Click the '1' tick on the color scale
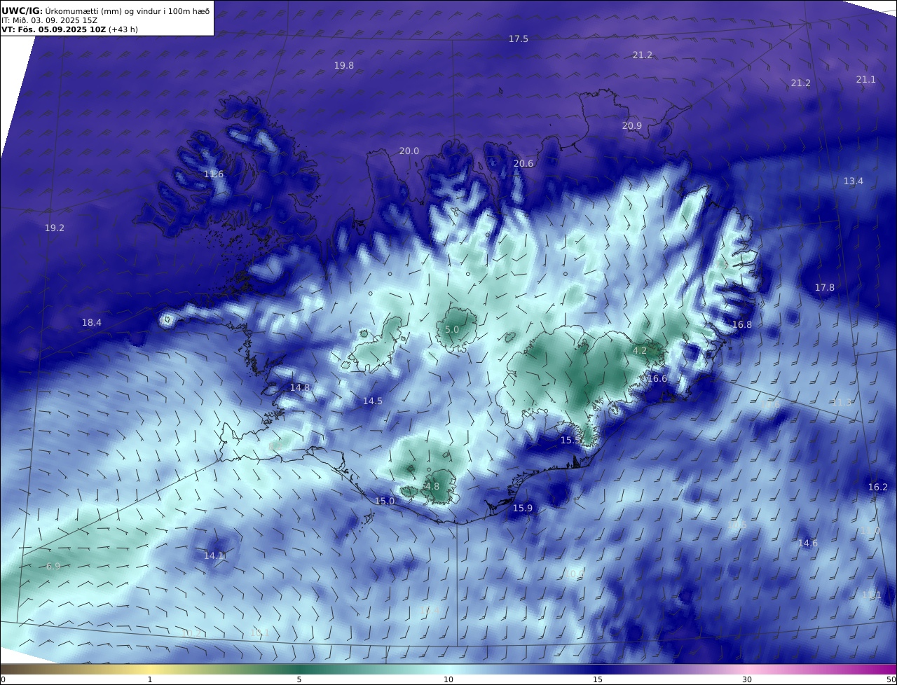 (150, 679)
